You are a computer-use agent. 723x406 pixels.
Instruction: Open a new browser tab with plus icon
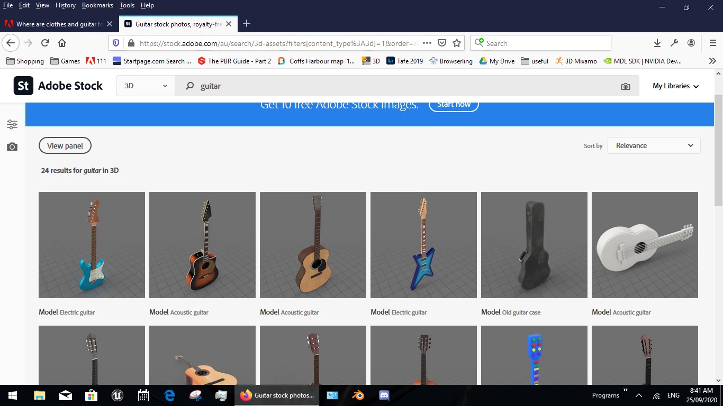(246, 24)
